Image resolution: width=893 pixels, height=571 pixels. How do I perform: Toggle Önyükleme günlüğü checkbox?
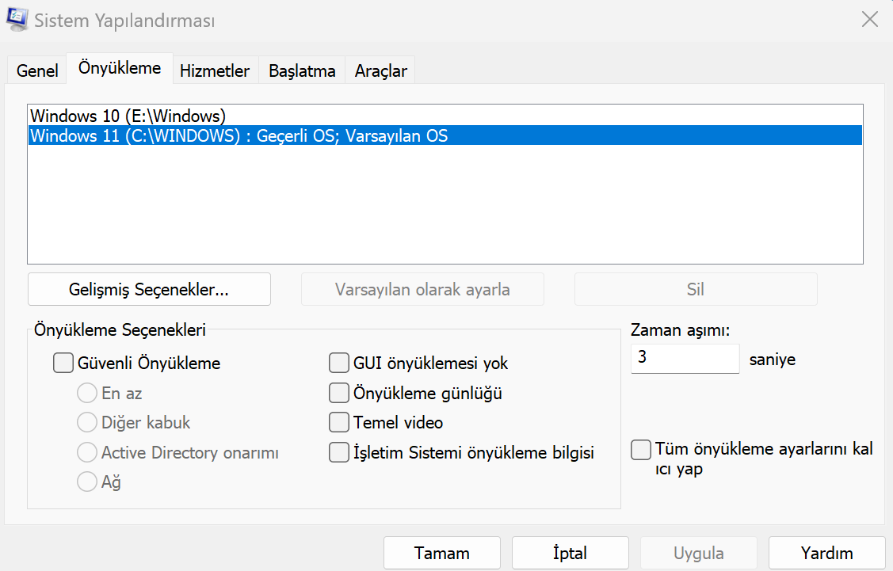click(339, 393)
